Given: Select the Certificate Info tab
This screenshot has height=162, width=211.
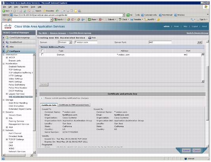Looking at the screenshot, I should pos(49,105).
